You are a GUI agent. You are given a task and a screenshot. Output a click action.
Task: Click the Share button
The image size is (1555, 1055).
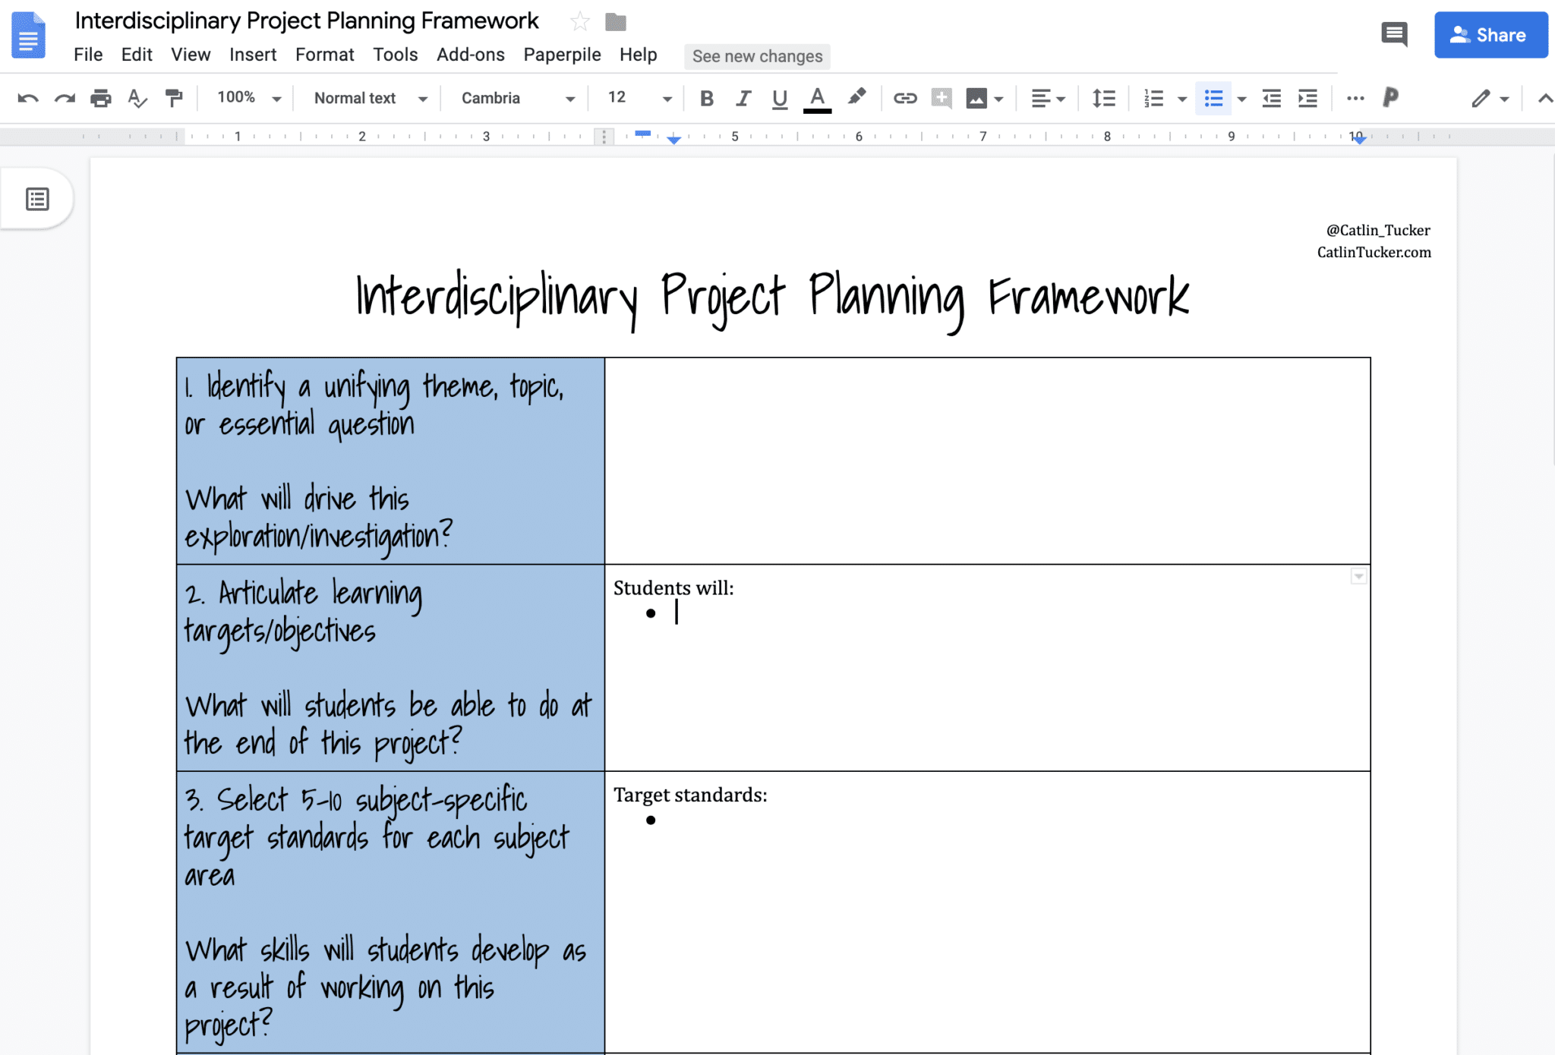[x=1490, y=34]
